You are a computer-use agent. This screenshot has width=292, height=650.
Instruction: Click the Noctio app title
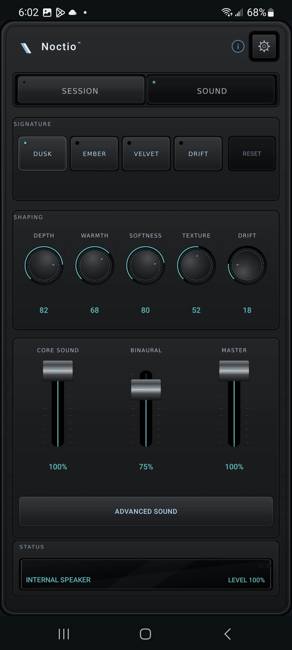click(59, 47)
